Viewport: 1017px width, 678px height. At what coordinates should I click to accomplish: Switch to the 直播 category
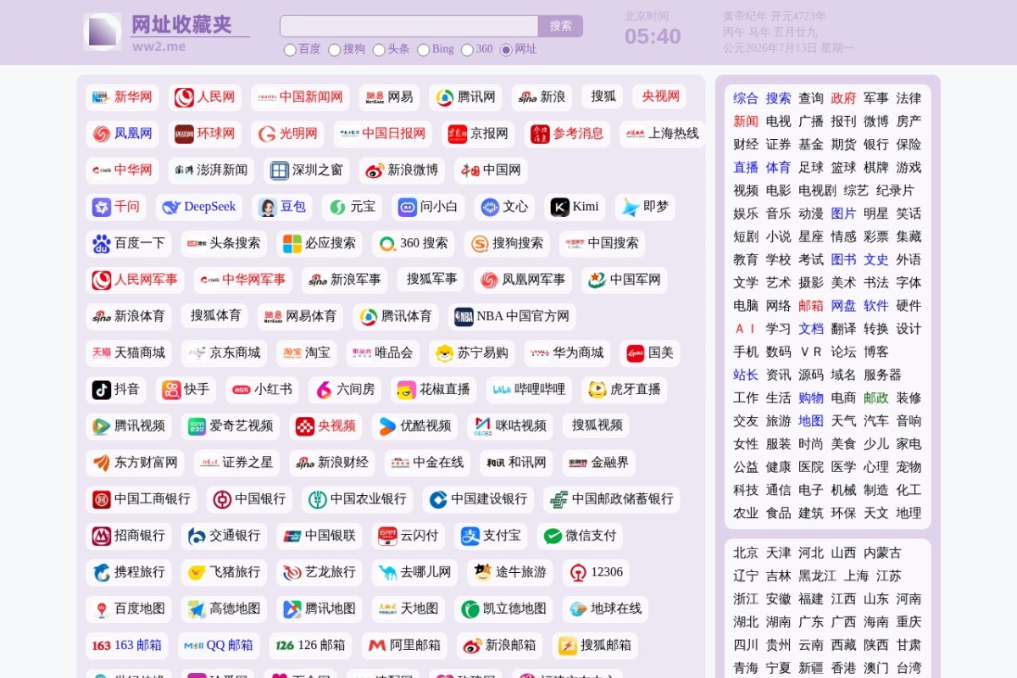[746, 168]
